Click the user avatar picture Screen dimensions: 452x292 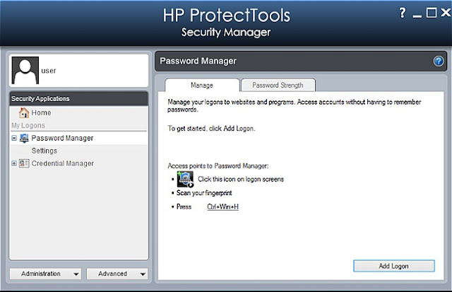(25, 71)
